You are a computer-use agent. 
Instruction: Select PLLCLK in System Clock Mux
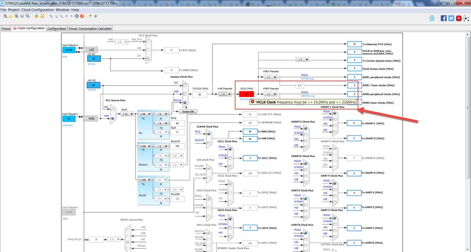tap(185, 103)
